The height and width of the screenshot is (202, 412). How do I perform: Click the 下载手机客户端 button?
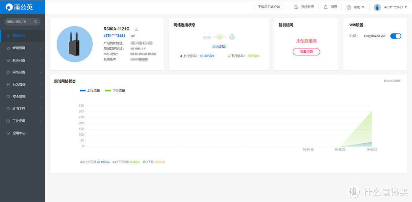point(269,7)
